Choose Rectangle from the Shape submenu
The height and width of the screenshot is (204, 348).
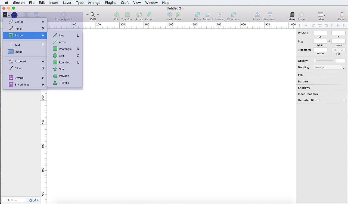(65, 49)
